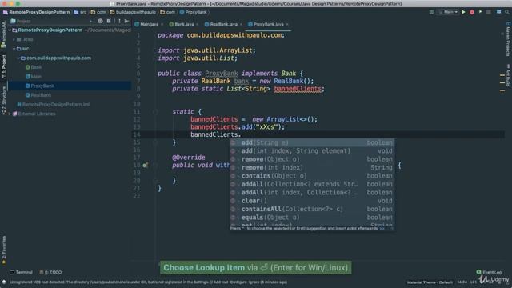Open the Maven Projects side panel
This screenshot has width=512, height=288.
[508, 39]
